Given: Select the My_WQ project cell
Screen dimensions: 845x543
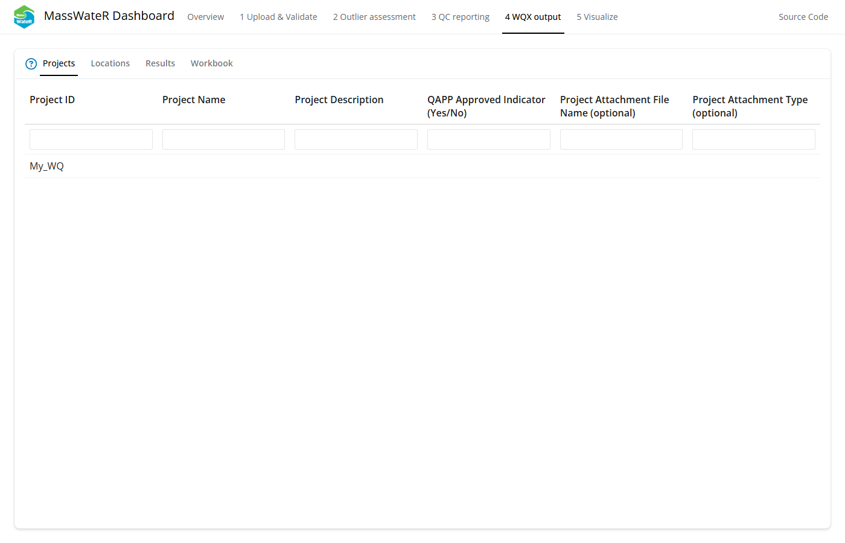Looking at the screenshot, I should (91, 166).
